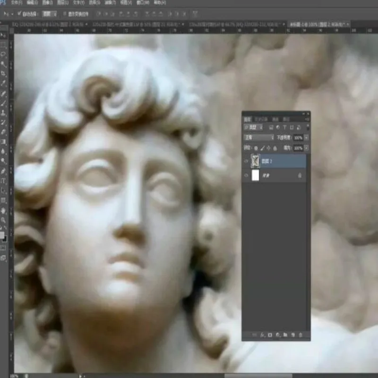
Task: Select the Lasso tool
Action: (4, 54)
